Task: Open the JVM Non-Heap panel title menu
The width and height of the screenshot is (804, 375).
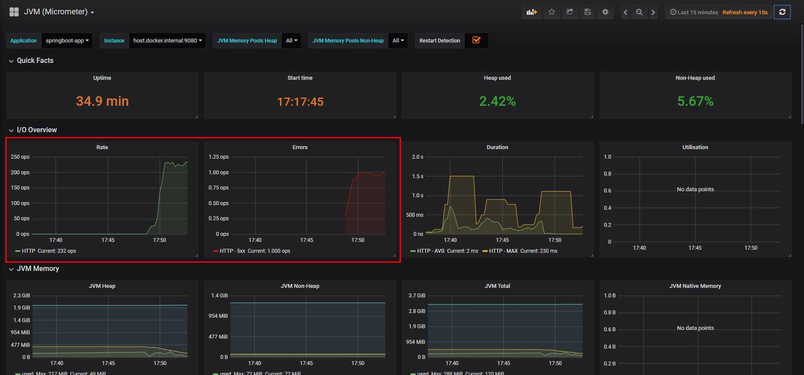Action: [x=300, y=286]
